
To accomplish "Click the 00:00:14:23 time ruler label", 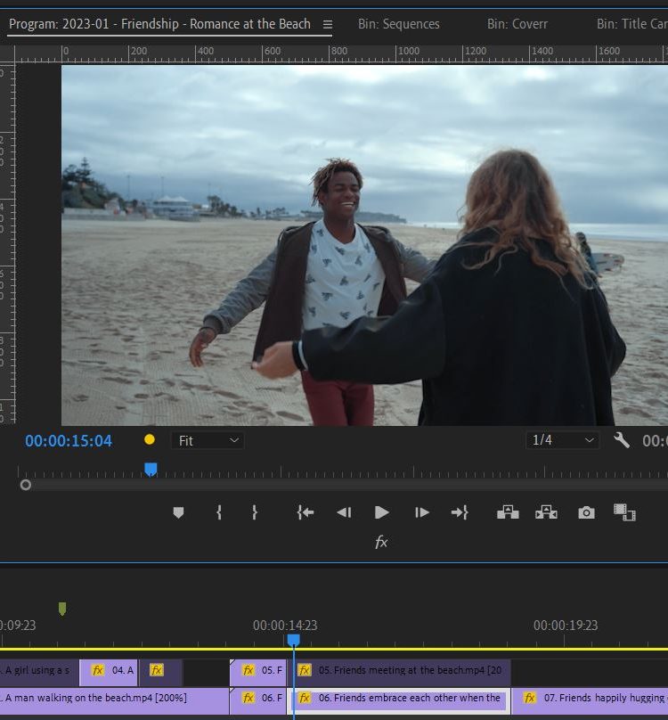I will pos(285,626).
